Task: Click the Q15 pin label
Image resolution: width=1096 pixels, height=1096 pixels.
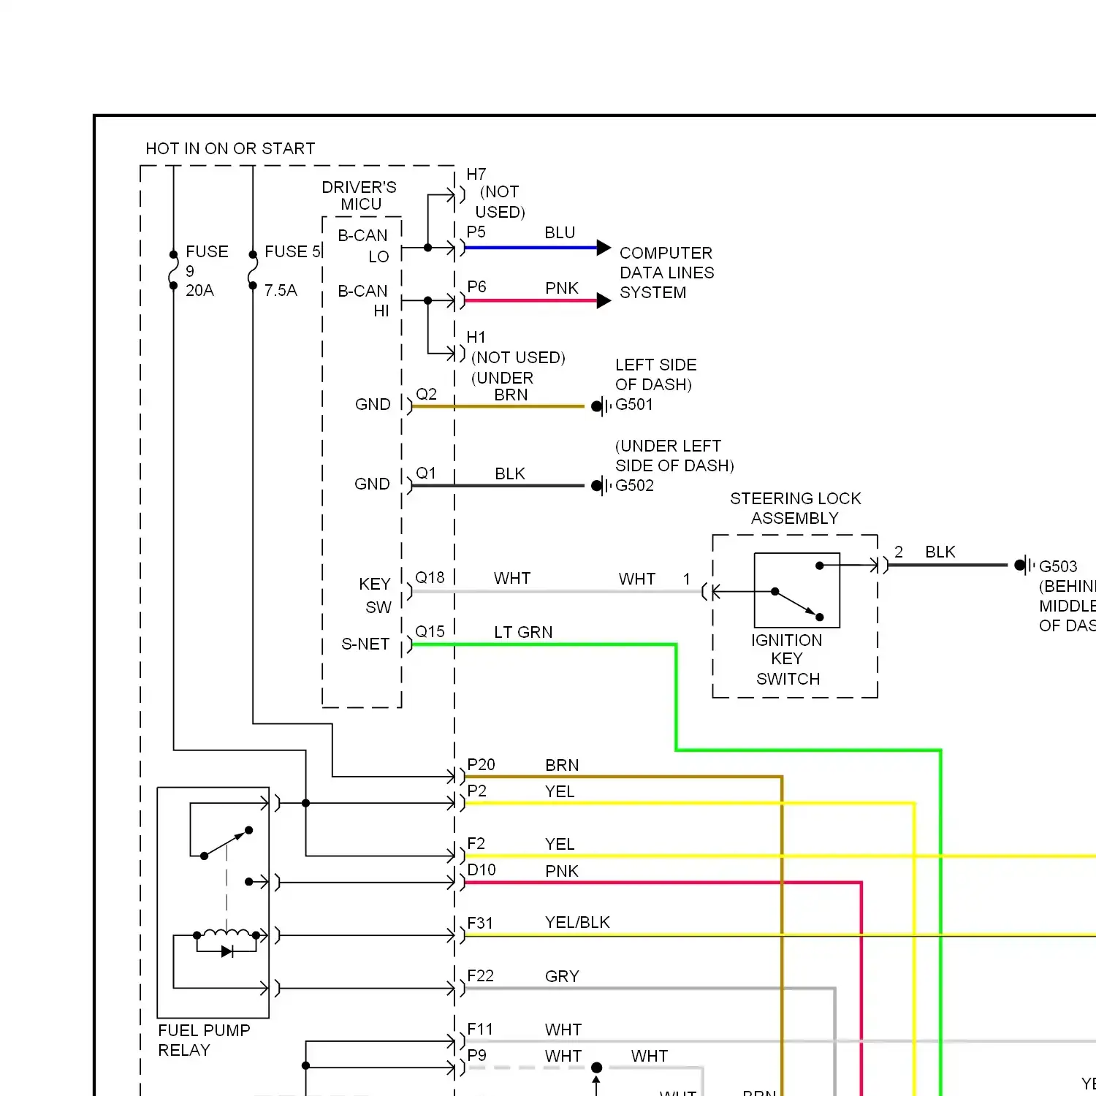Action: [x=430, y=631]
